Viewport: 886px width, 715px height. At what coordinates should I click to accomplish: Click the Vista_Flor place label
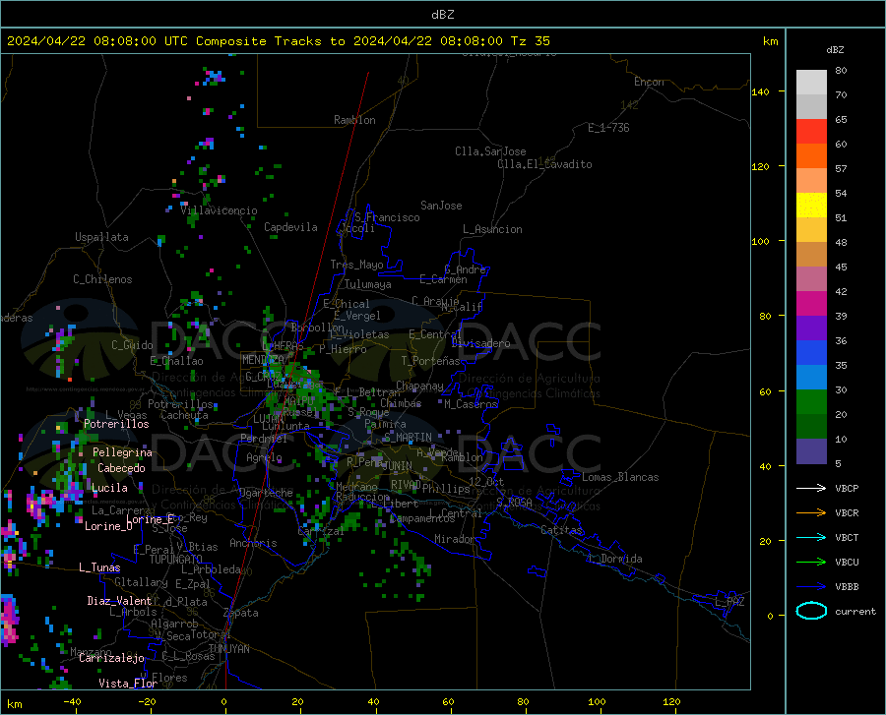click(x=128, y=684)
